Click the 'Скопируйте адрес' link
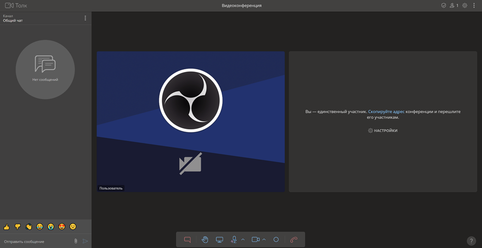 (386, 112)
